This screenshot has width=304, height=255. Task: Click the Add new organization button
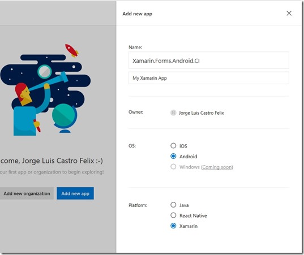27,193
